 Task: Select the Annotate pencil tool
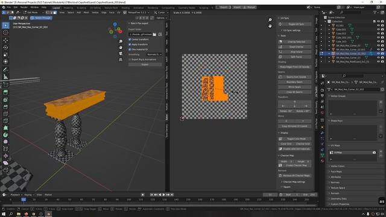(5, 70)
